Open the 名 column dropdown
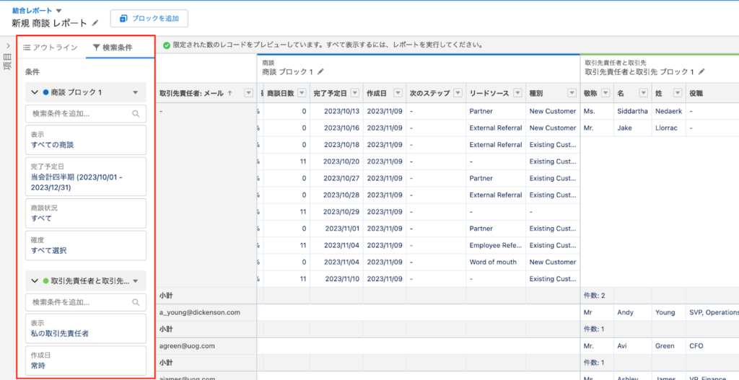This screenshot has height=380, width=739. tap(644, 93)
